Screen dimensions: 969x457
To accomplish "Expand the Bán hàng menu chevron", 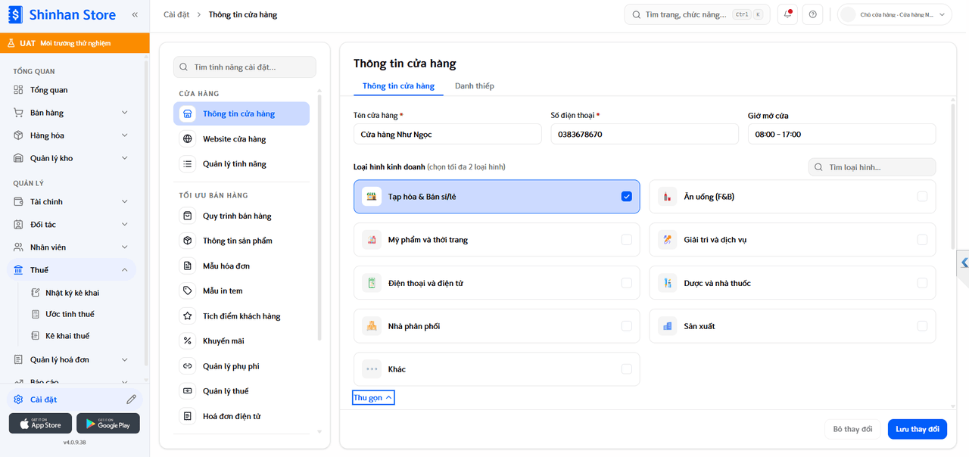I will 125,113.
